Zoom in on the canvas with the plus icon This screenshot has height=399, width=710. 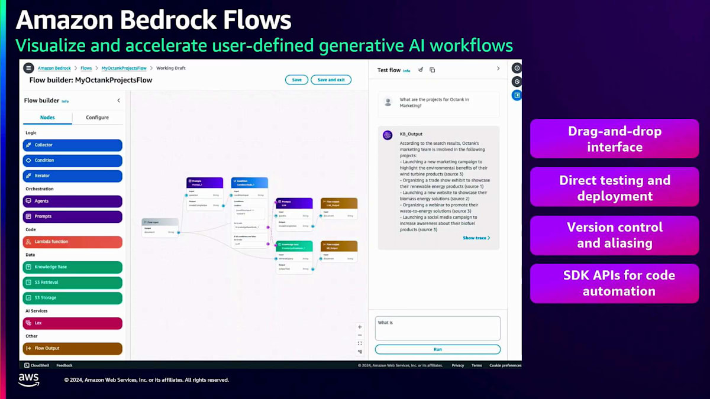tap(360, 327)
